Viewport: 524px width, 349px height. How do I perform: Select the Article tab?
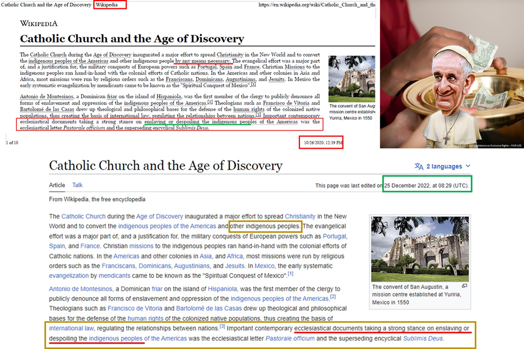(x=57, y=185)
